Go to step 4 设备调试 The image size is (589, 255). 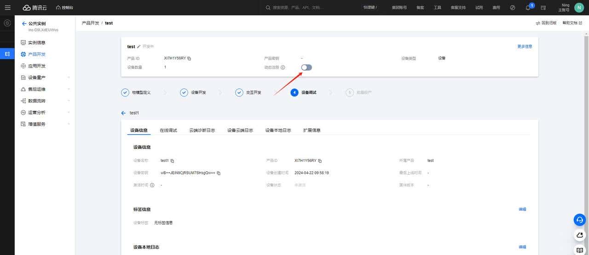(x=303, y=93)
